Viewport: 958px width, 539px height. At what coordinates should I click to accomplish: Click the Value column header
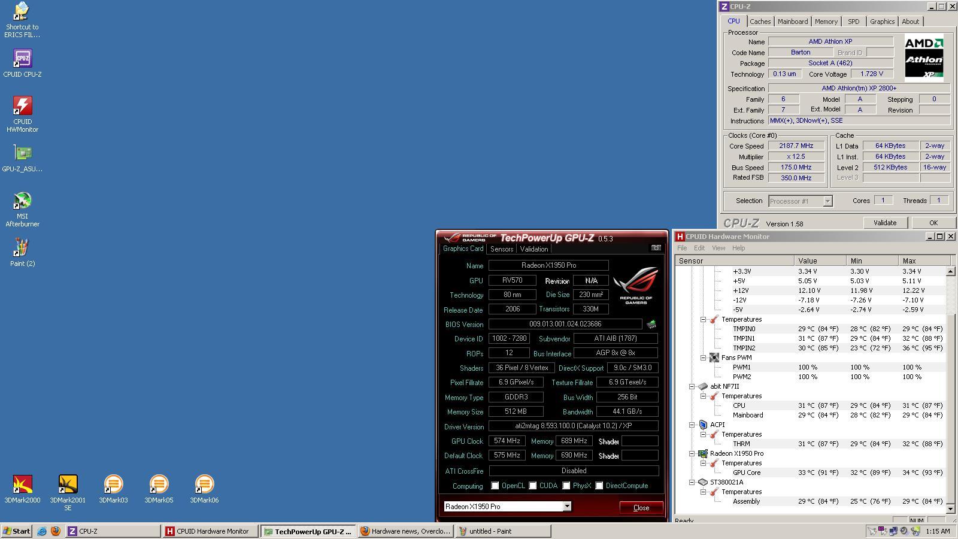tap(820, 261)
